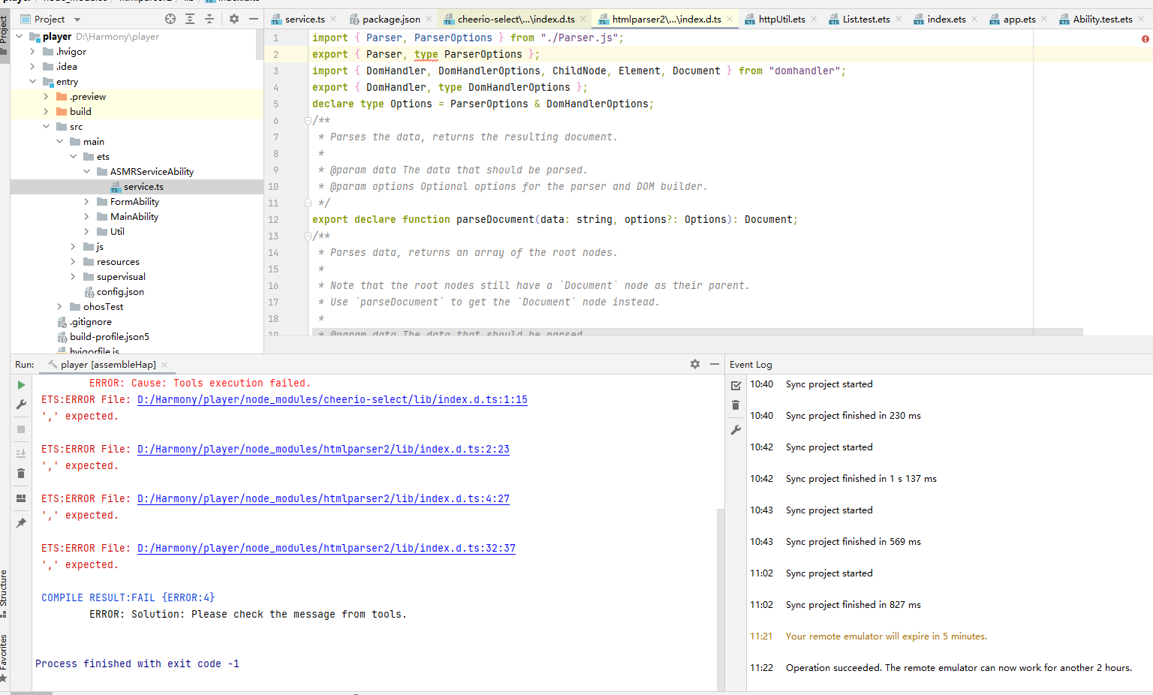Stop the running process

(x=21, y=429)
